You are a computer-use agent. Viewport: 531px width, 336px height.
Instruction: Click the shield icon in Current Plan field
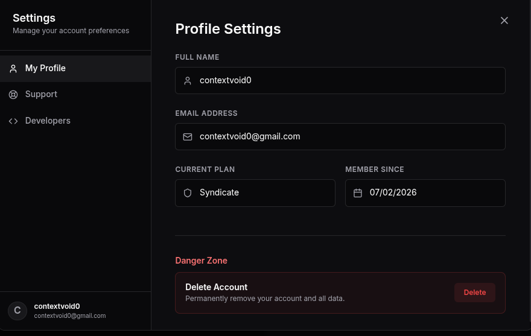pyautogui.click(x=188, y=193)
